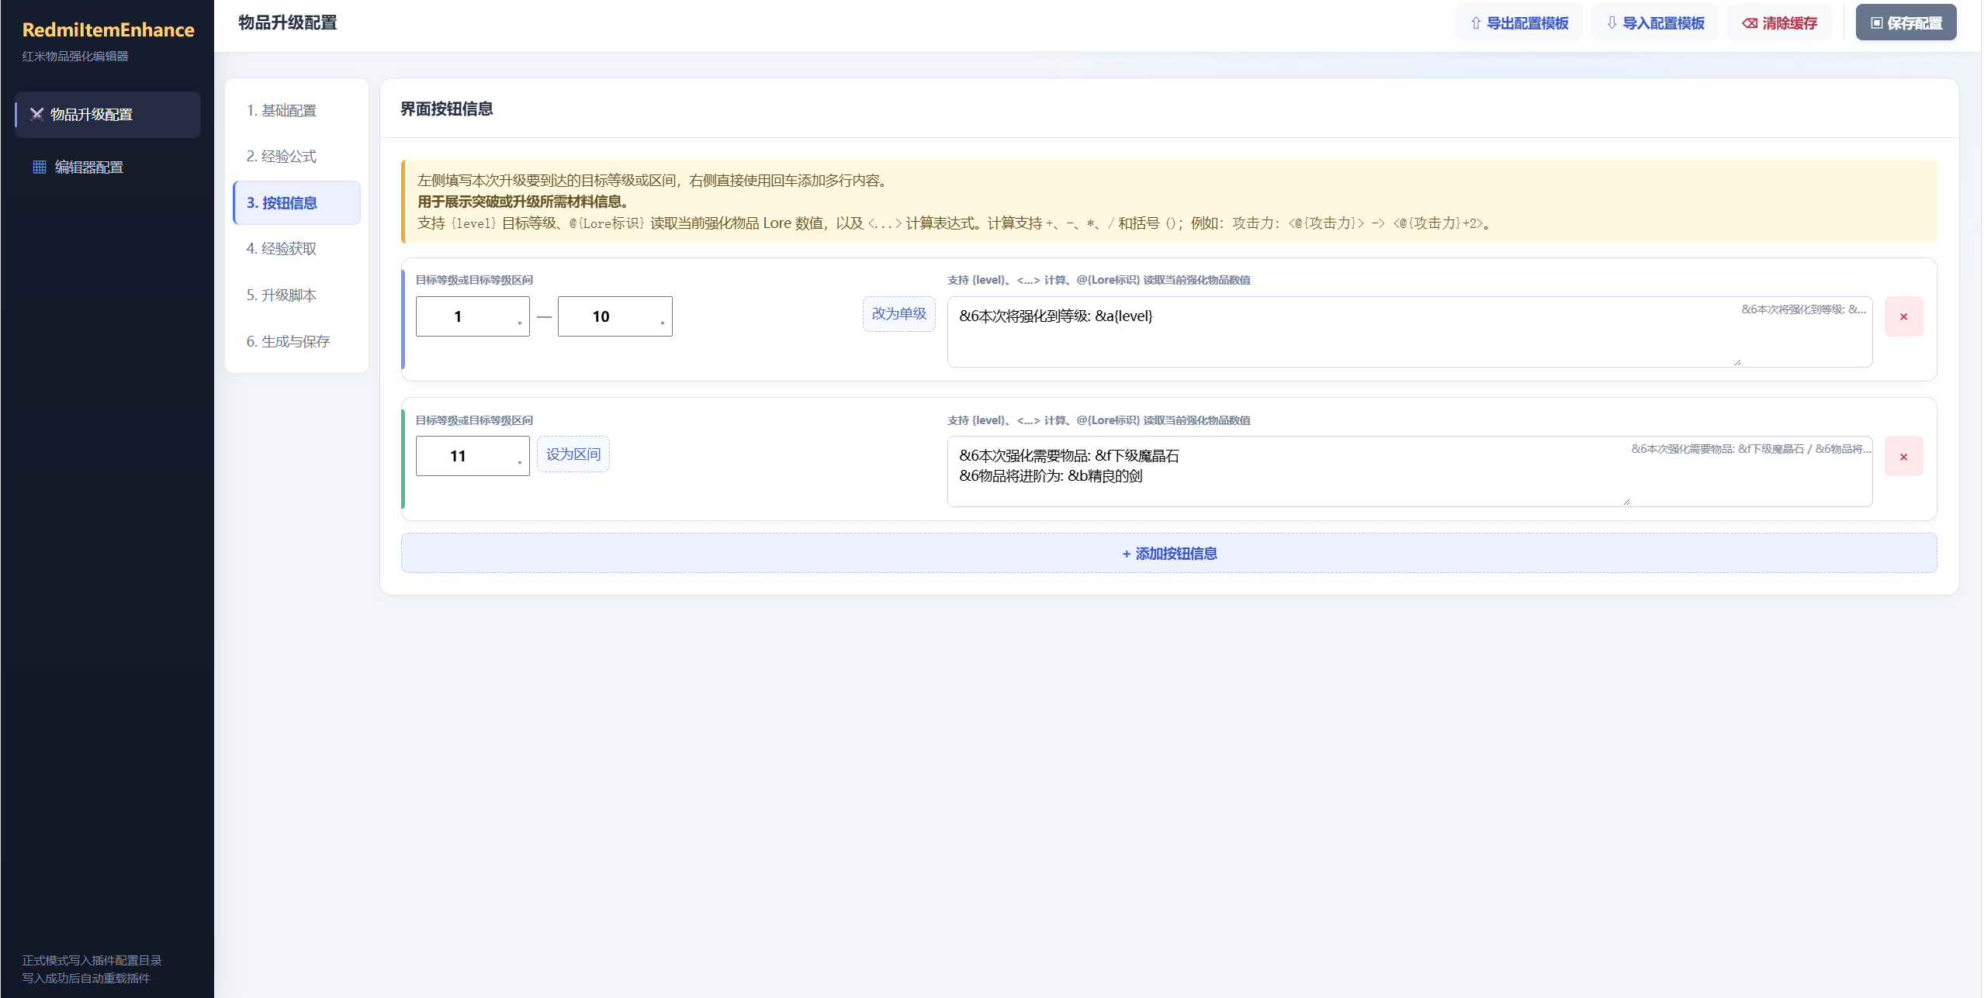Click the level field showing 11
This screenshot has width=1984, height=998.
(473, 456)
